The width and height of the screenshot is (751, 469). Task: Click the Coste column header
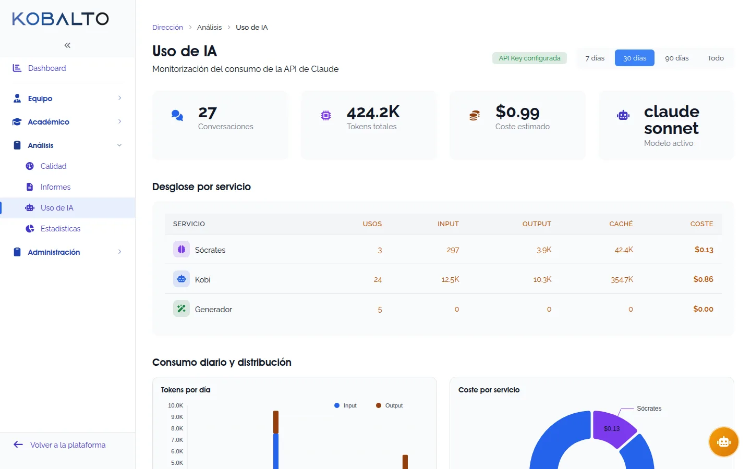(x=701, y=224)
